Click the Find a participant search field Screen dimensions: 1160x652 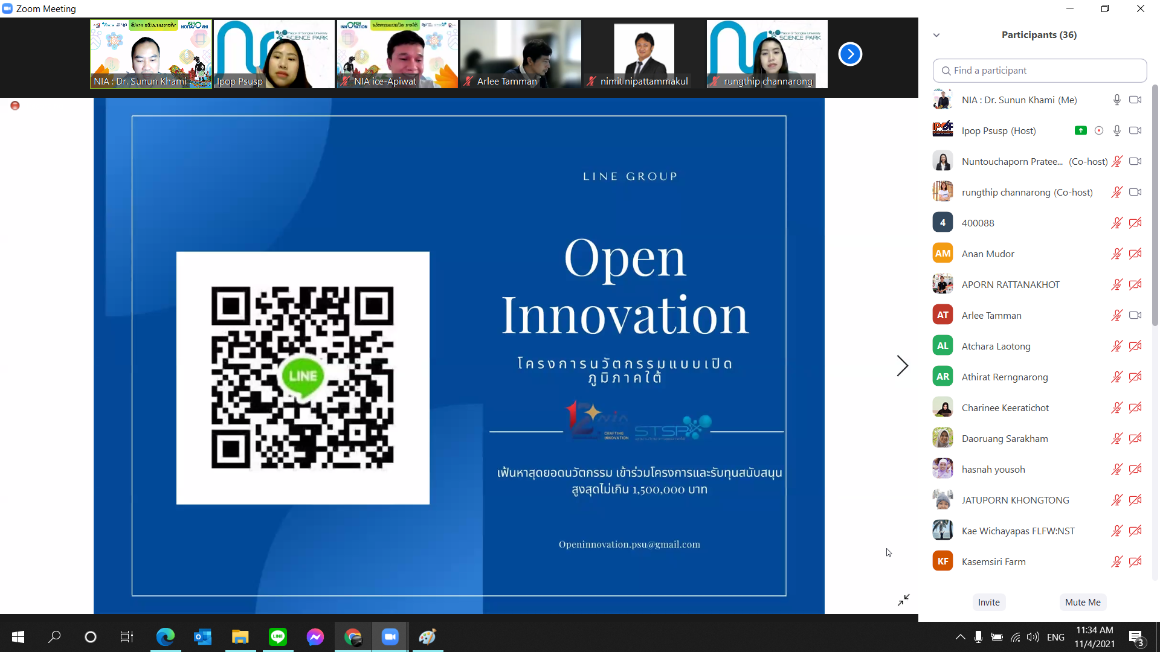[x=1039, y=71]
